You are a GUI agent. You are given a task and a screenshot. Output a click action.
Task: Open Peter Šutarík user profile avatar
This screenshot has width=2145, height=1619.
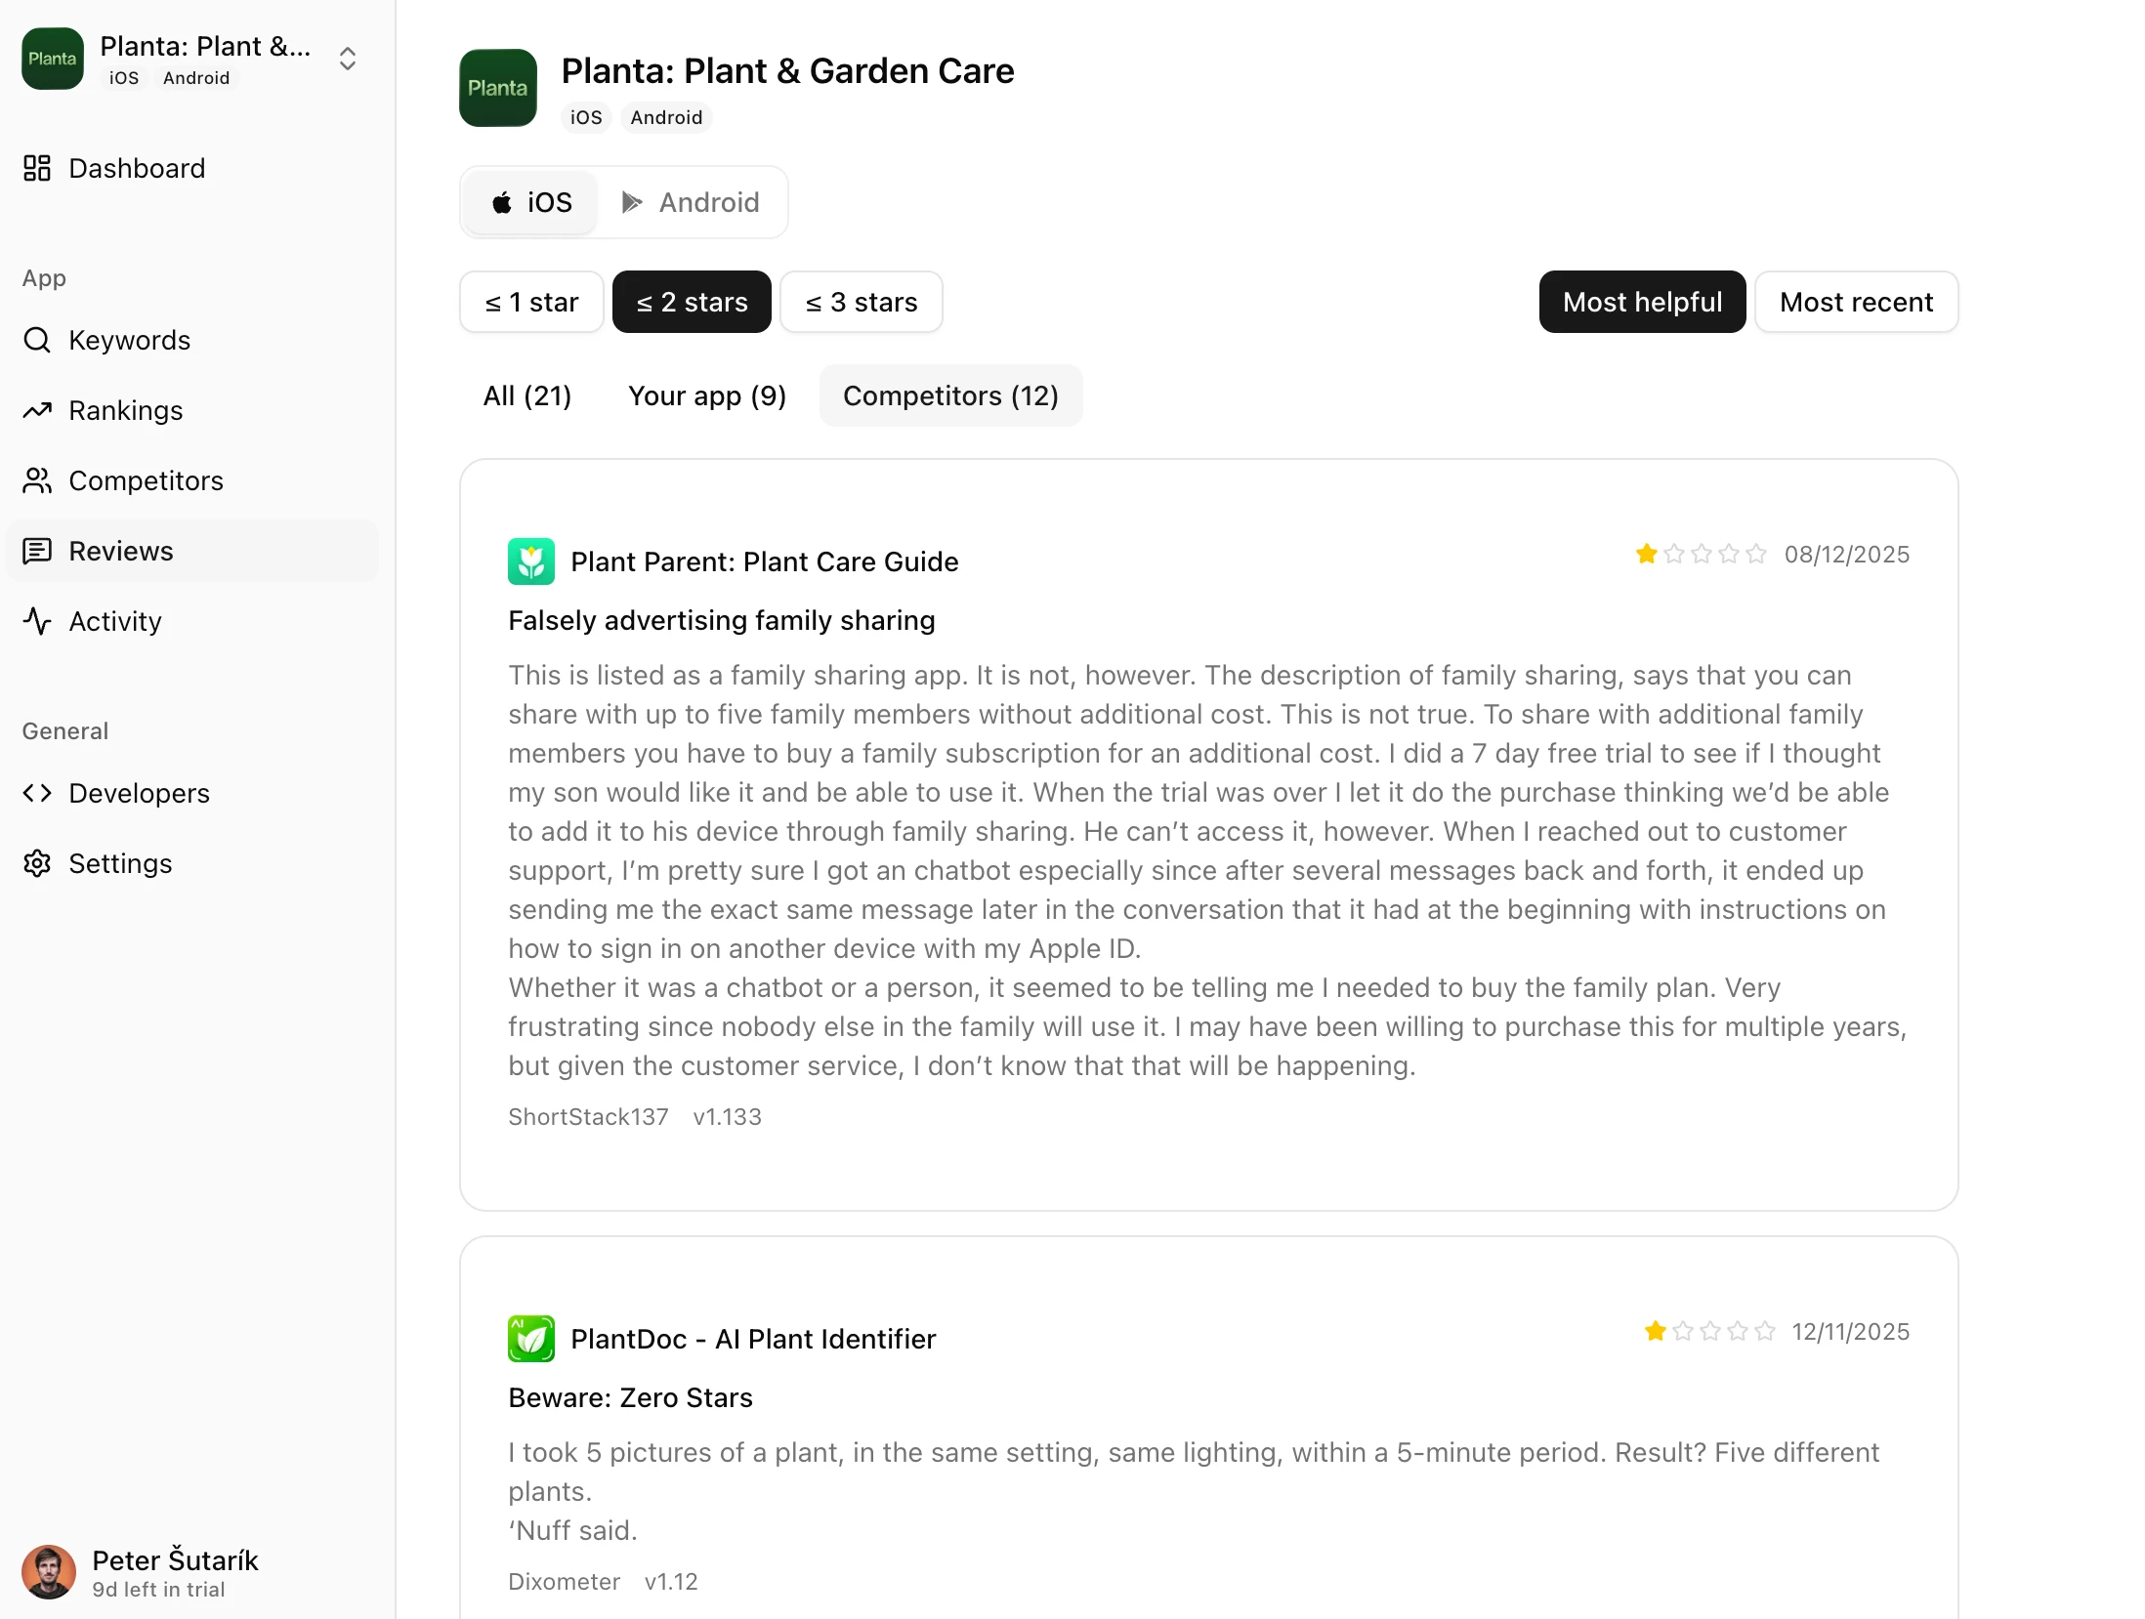[x=49, y=1571]
